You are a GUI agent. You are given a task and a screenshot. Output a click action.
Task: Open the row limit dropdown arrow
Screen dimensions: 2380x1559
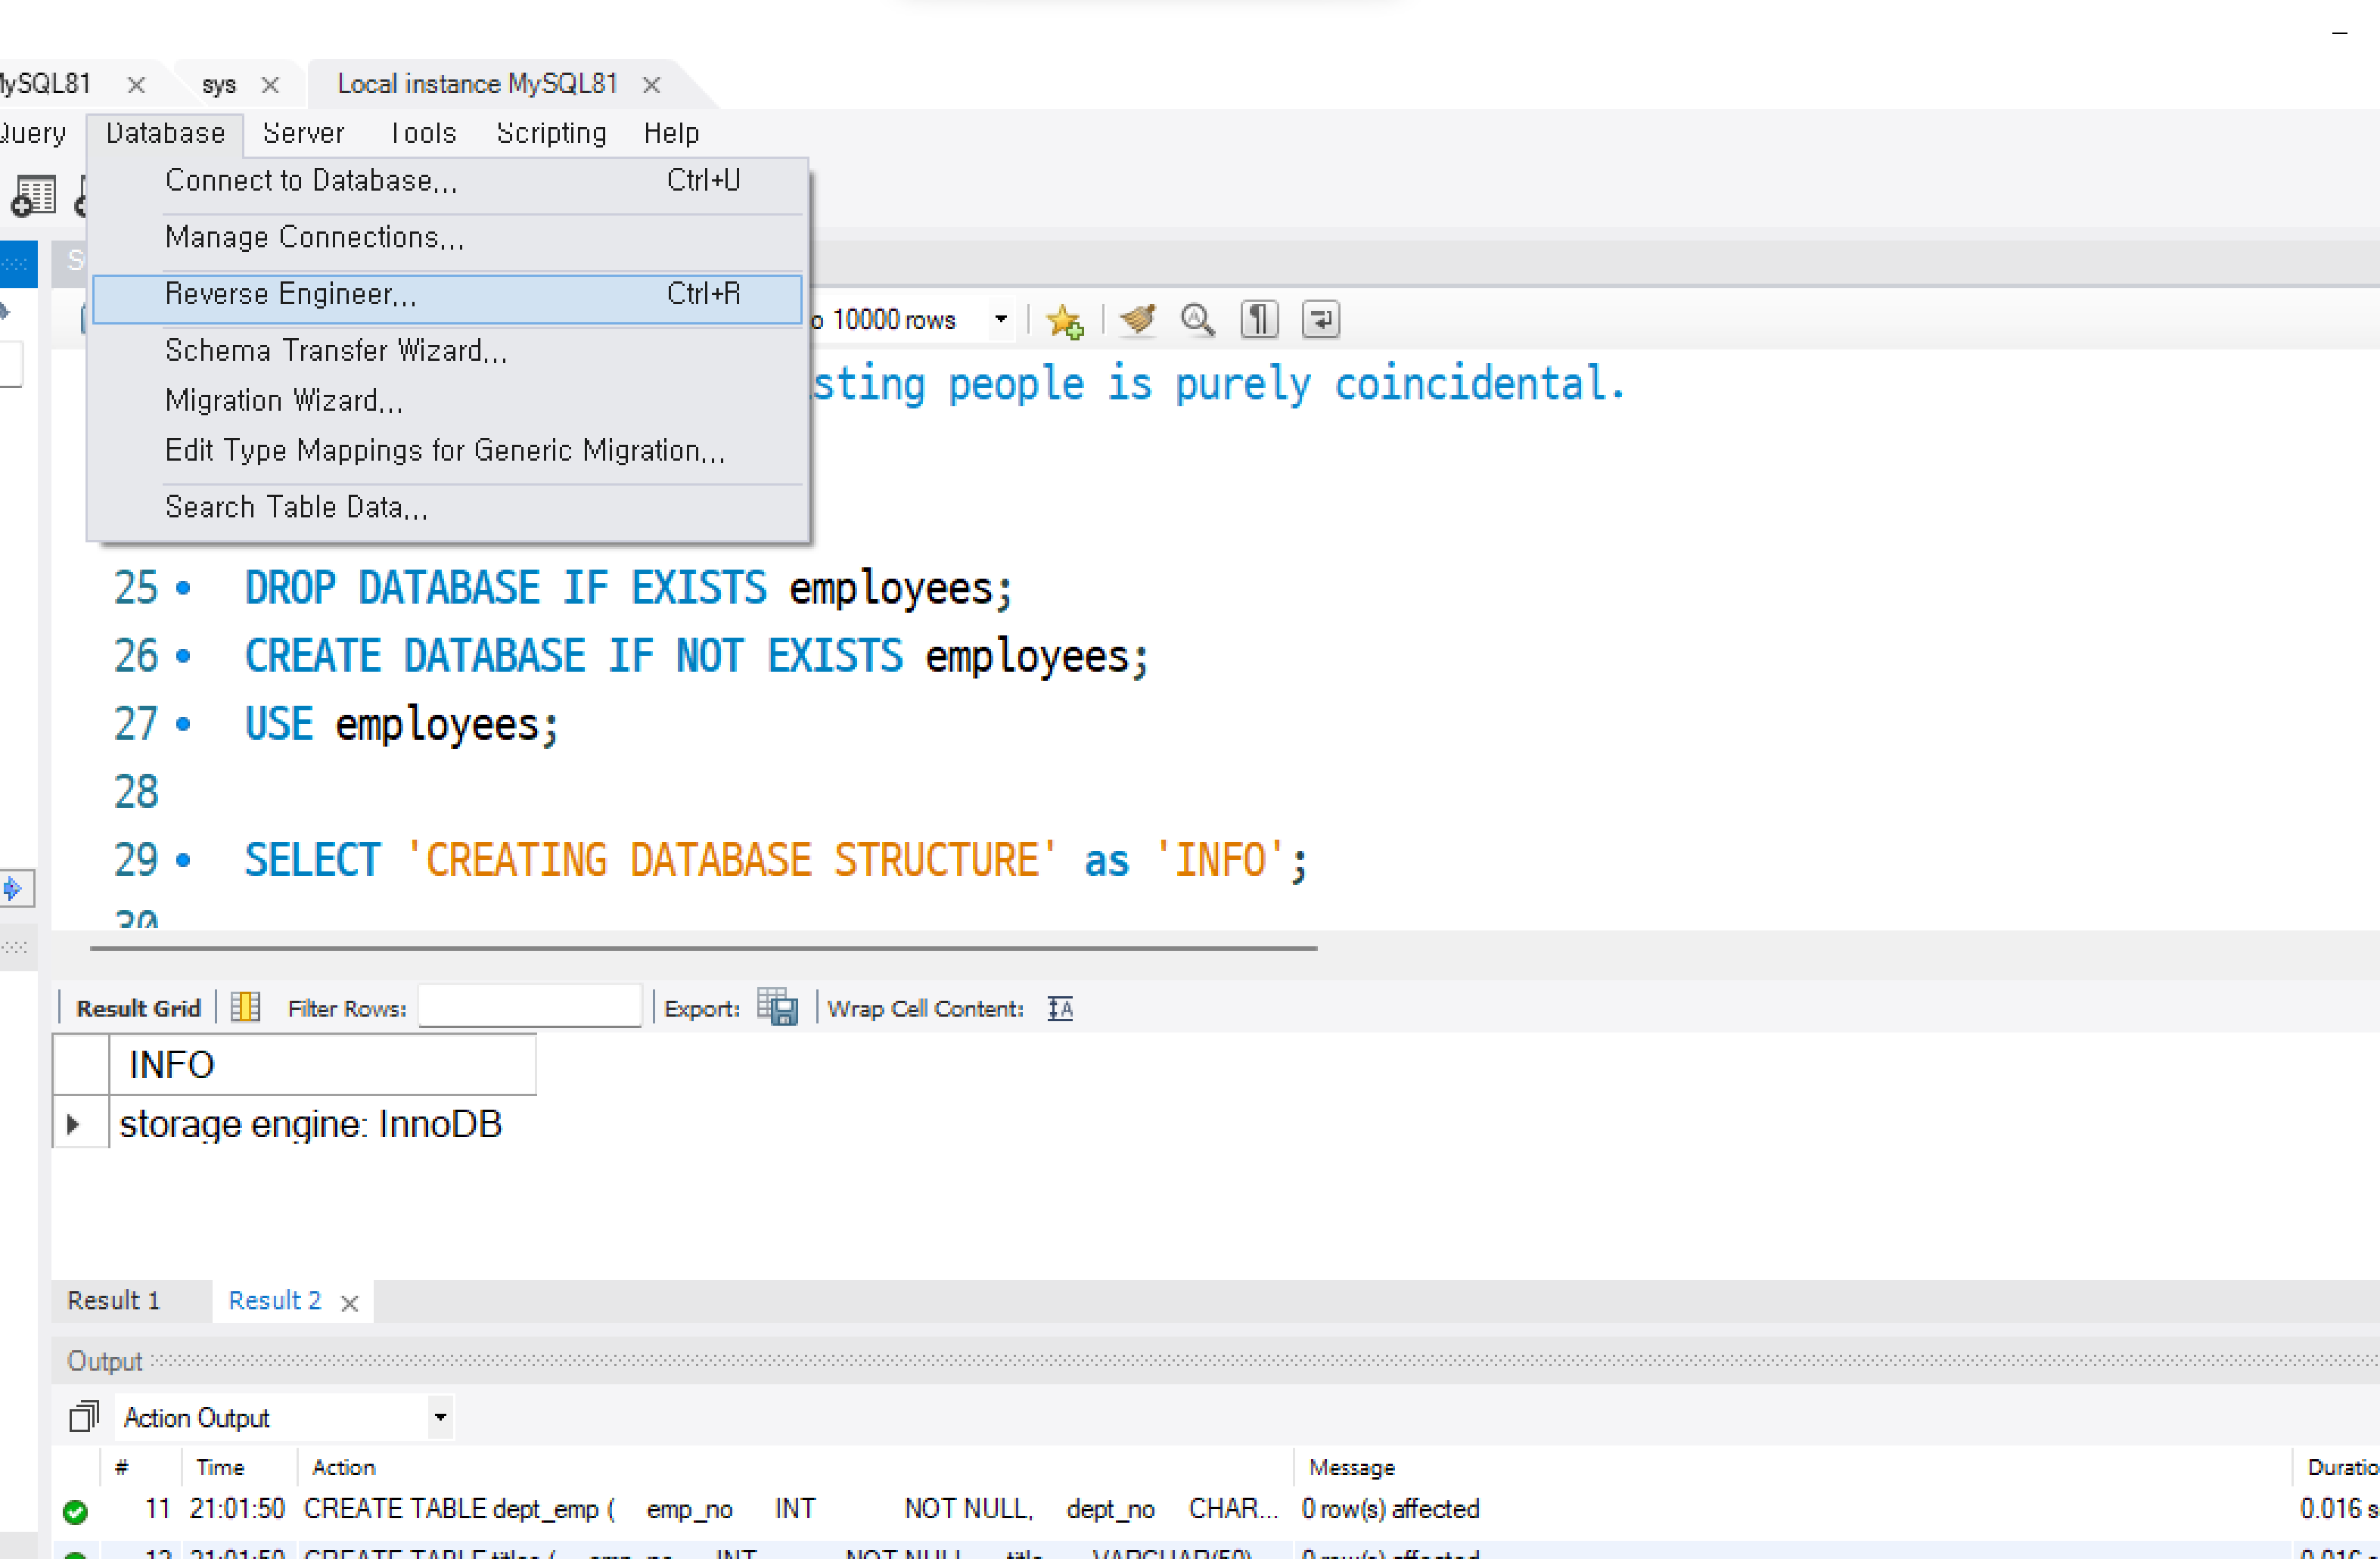tap(1000, 320)
